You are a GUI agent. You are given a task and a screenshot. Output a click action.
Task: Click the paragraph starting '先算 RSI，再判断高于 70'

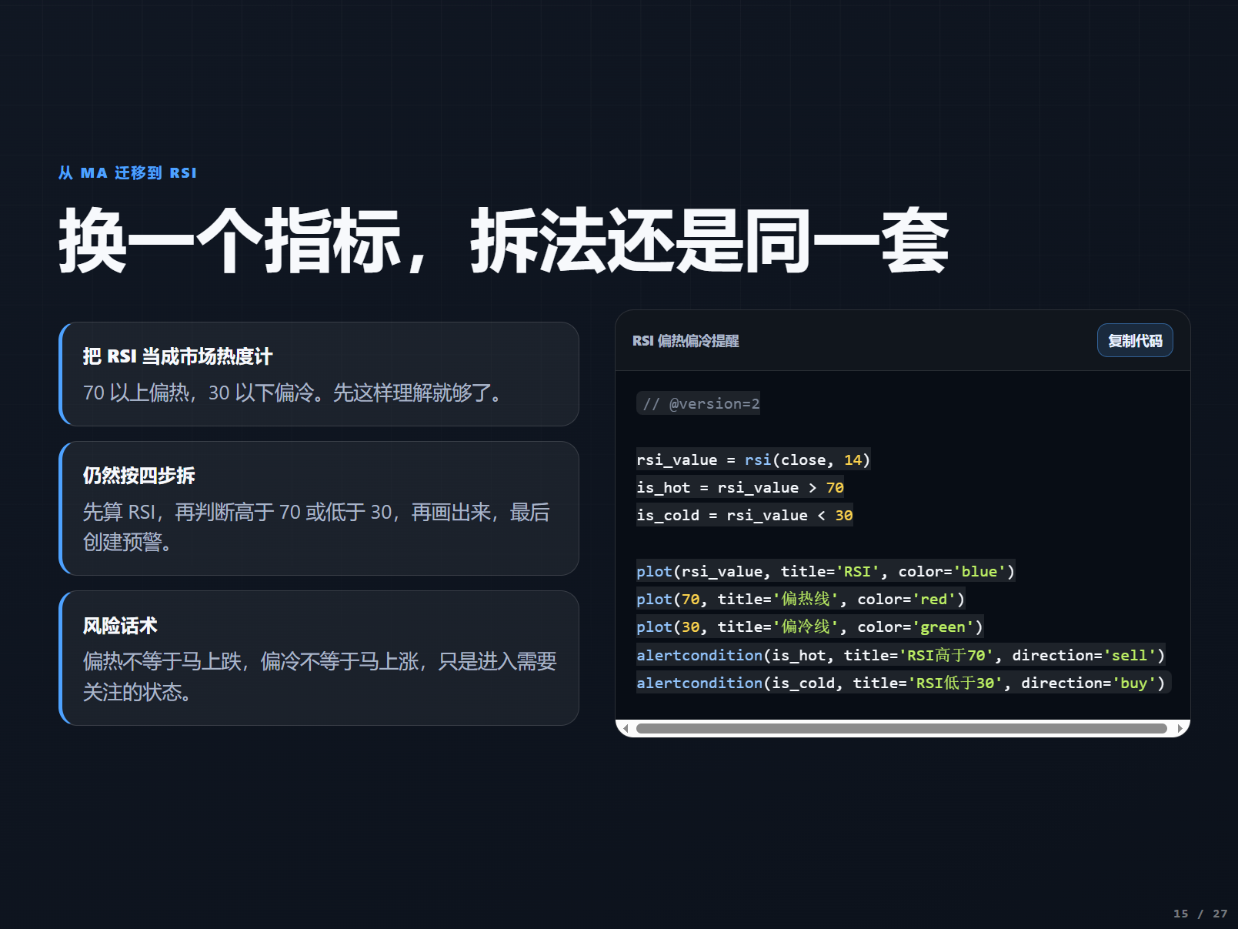point(316,527)
